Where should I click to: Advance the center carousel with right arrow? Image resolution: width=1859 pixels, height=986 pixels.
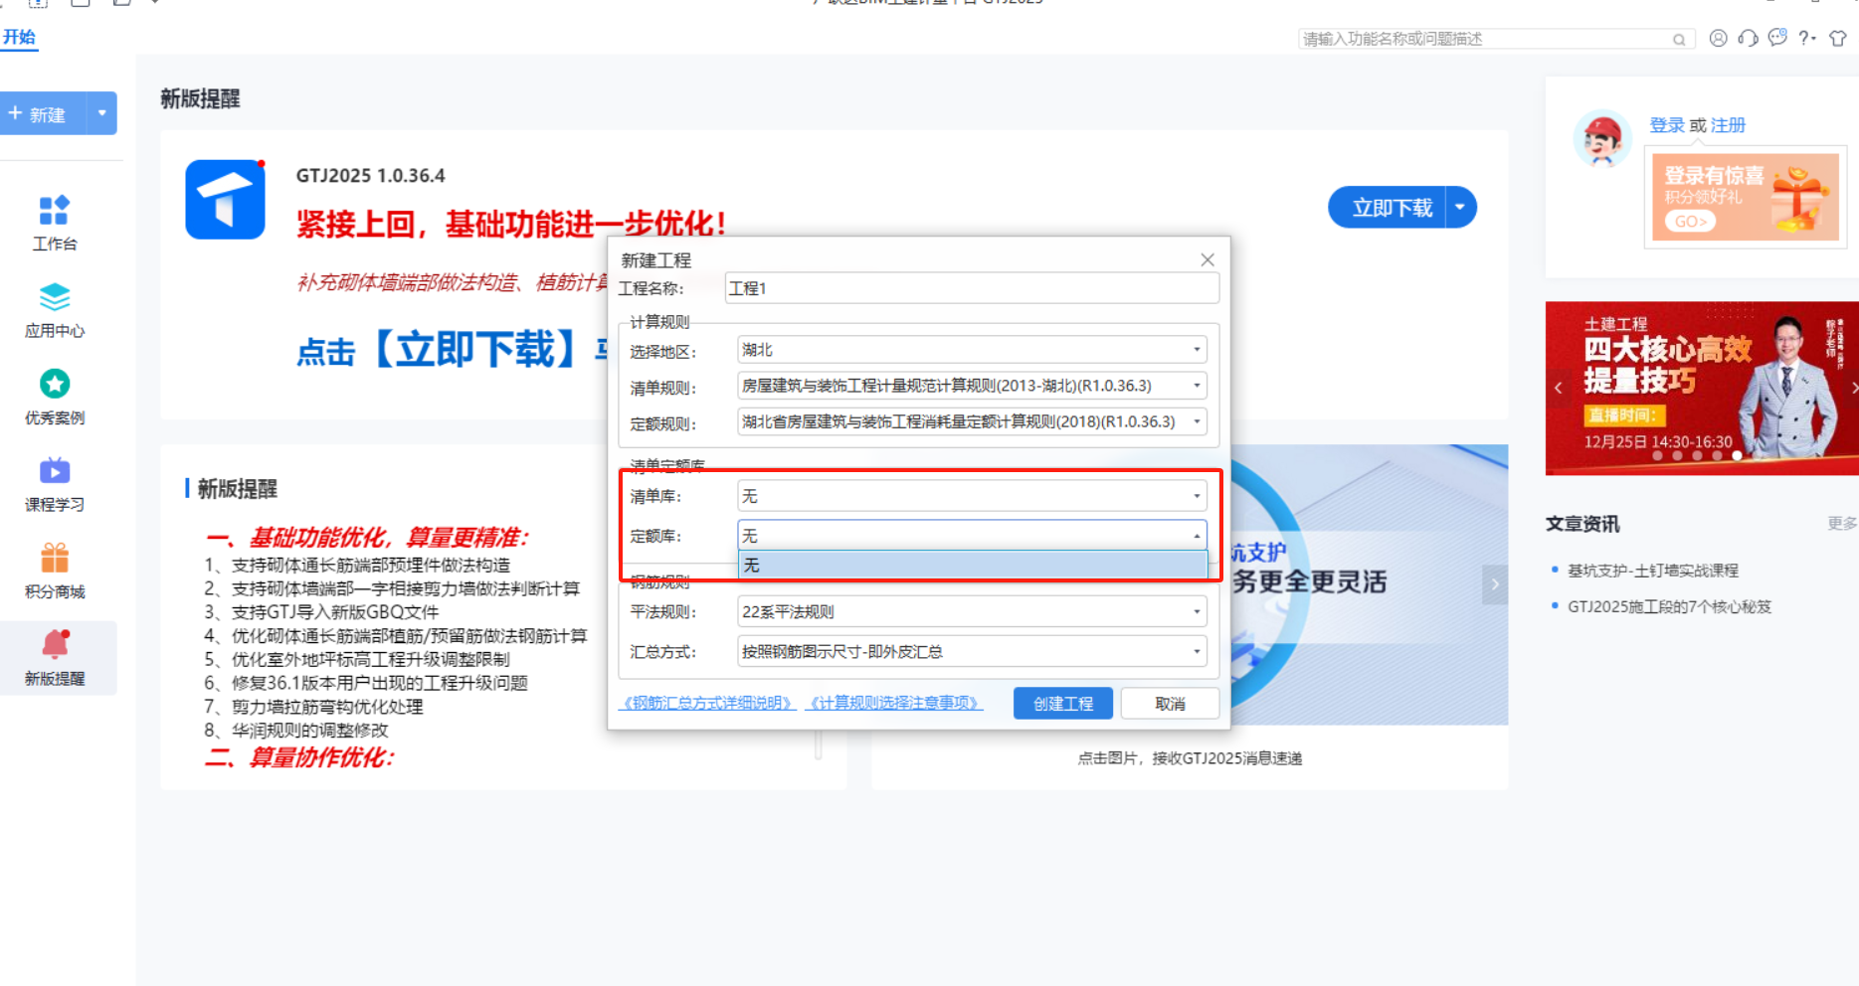click(x=1495, y=584)
